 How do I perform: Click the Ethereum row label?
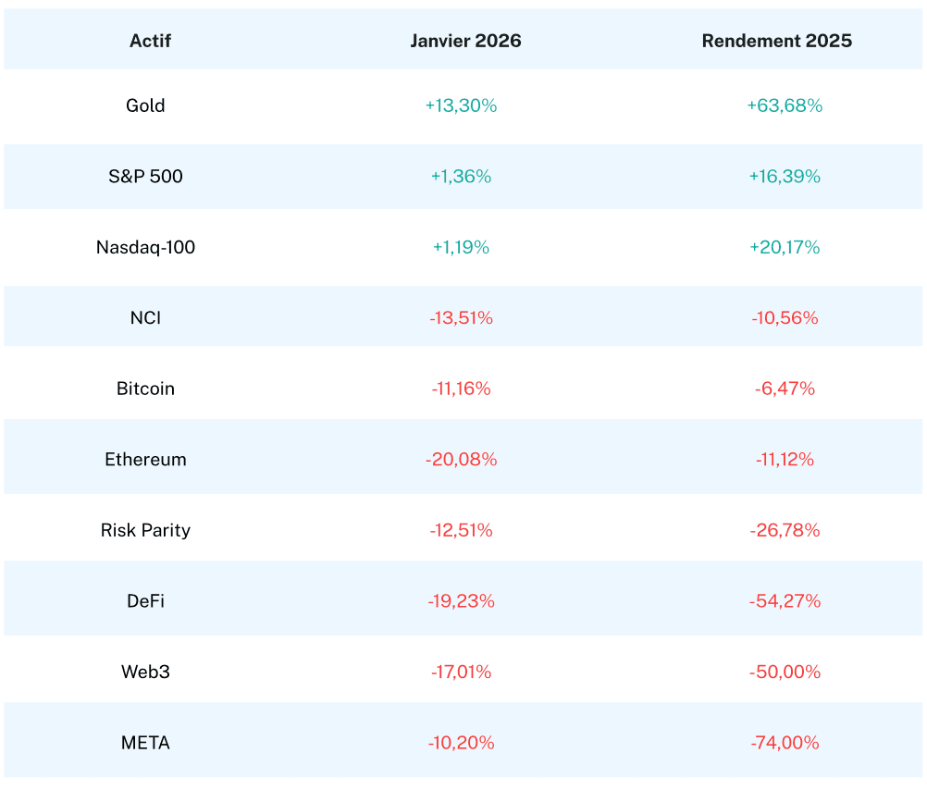click(x=145, y=459)
